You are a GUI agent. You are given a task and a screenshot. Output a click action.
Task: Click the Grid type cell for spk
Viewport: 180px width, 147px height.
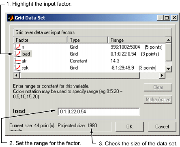[x=74, y=68]
